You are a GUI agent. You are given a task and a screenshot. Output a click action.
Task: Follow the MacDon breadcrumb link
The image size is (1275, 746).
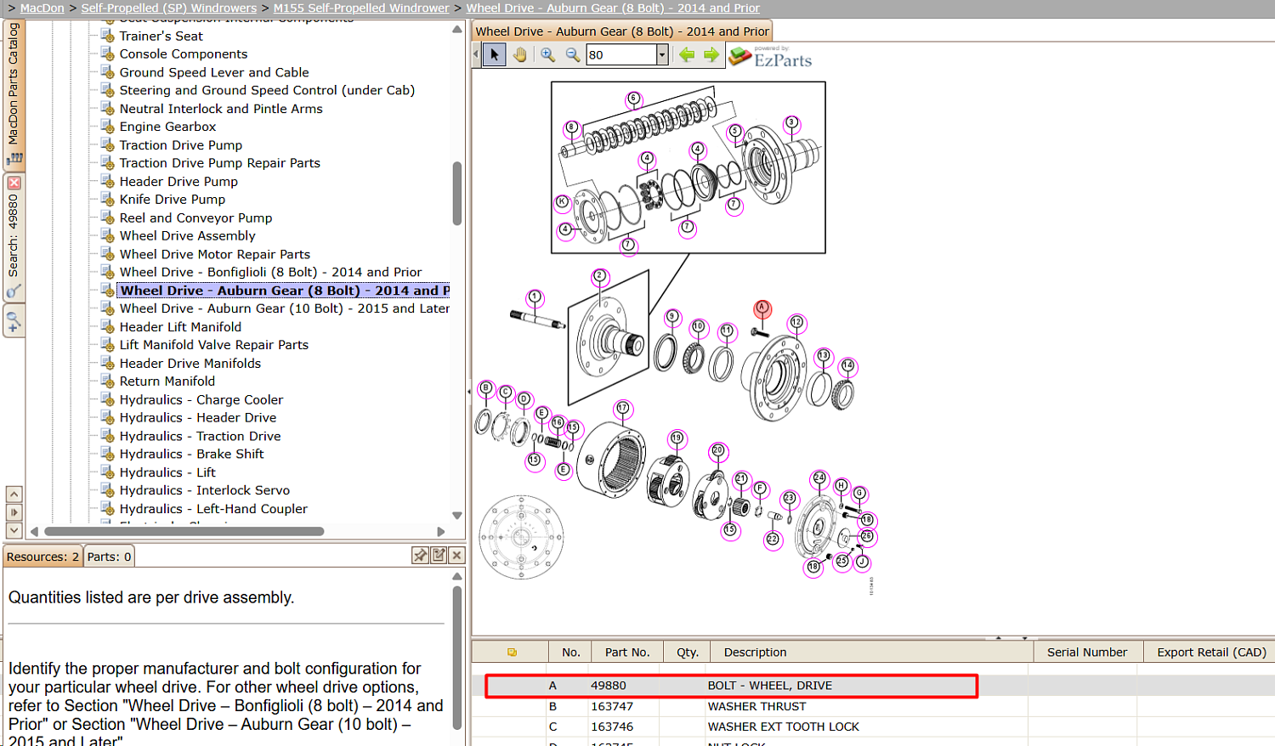point(42,8)
